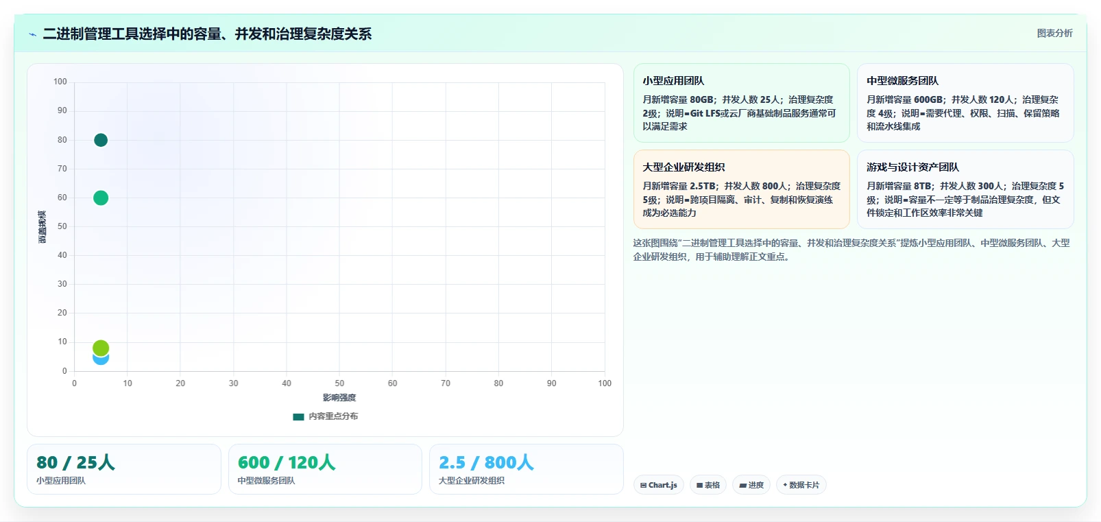Click the 内容重点分布 legend label

point(333,416)
